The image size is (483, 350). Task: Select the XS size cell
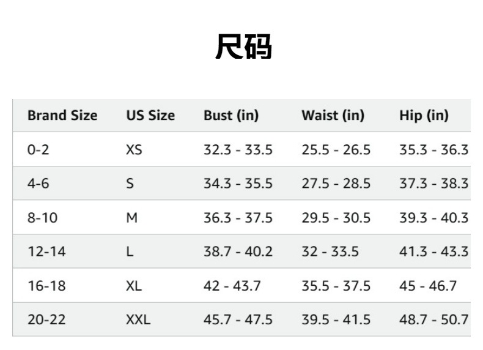click(134, 149)
